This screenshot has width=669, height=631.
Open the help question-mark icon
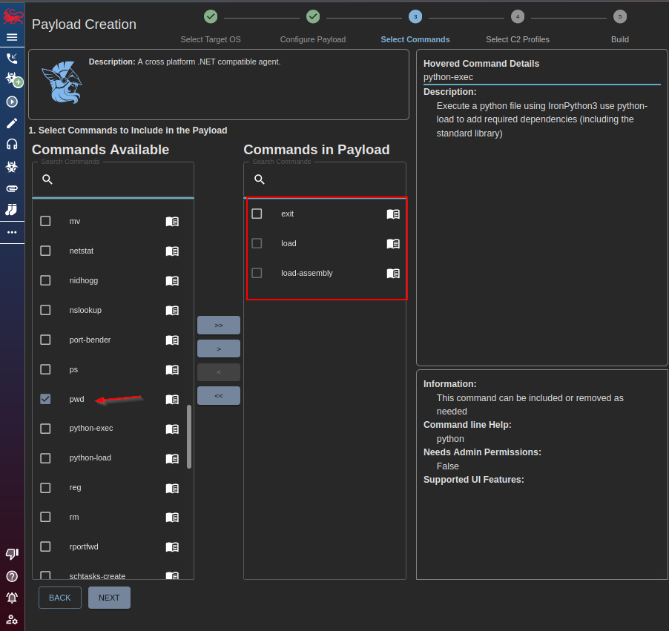coord(12,576)
